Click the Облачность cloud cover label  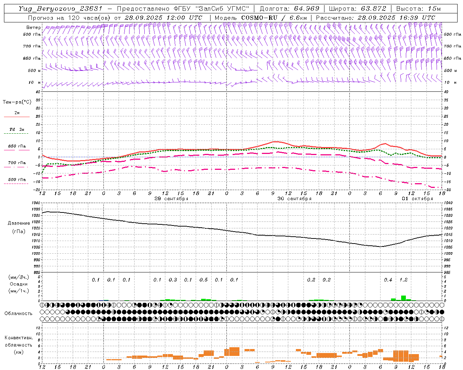click(x=18, y=314)
